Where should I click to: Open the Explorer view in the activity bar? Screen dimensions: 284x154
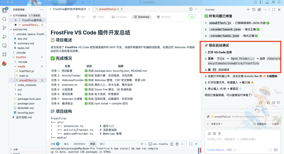(x=4, y=10)
